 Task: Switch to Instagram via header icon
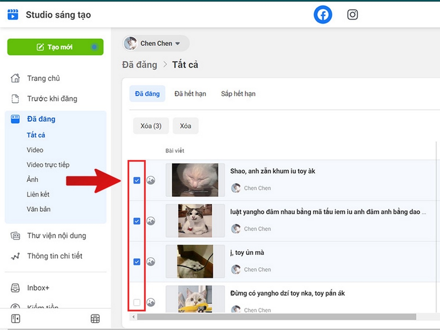click(352, 15)
